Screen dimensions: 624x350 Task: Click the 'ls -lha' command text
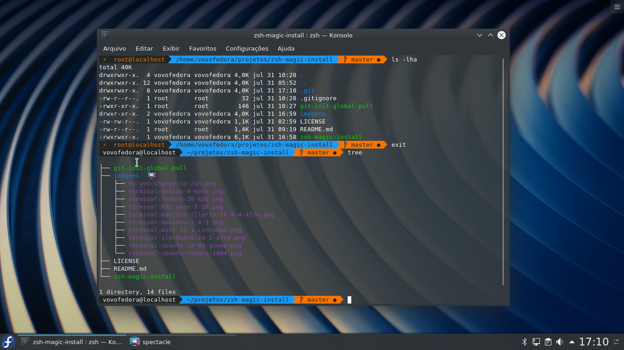[404, 59]
